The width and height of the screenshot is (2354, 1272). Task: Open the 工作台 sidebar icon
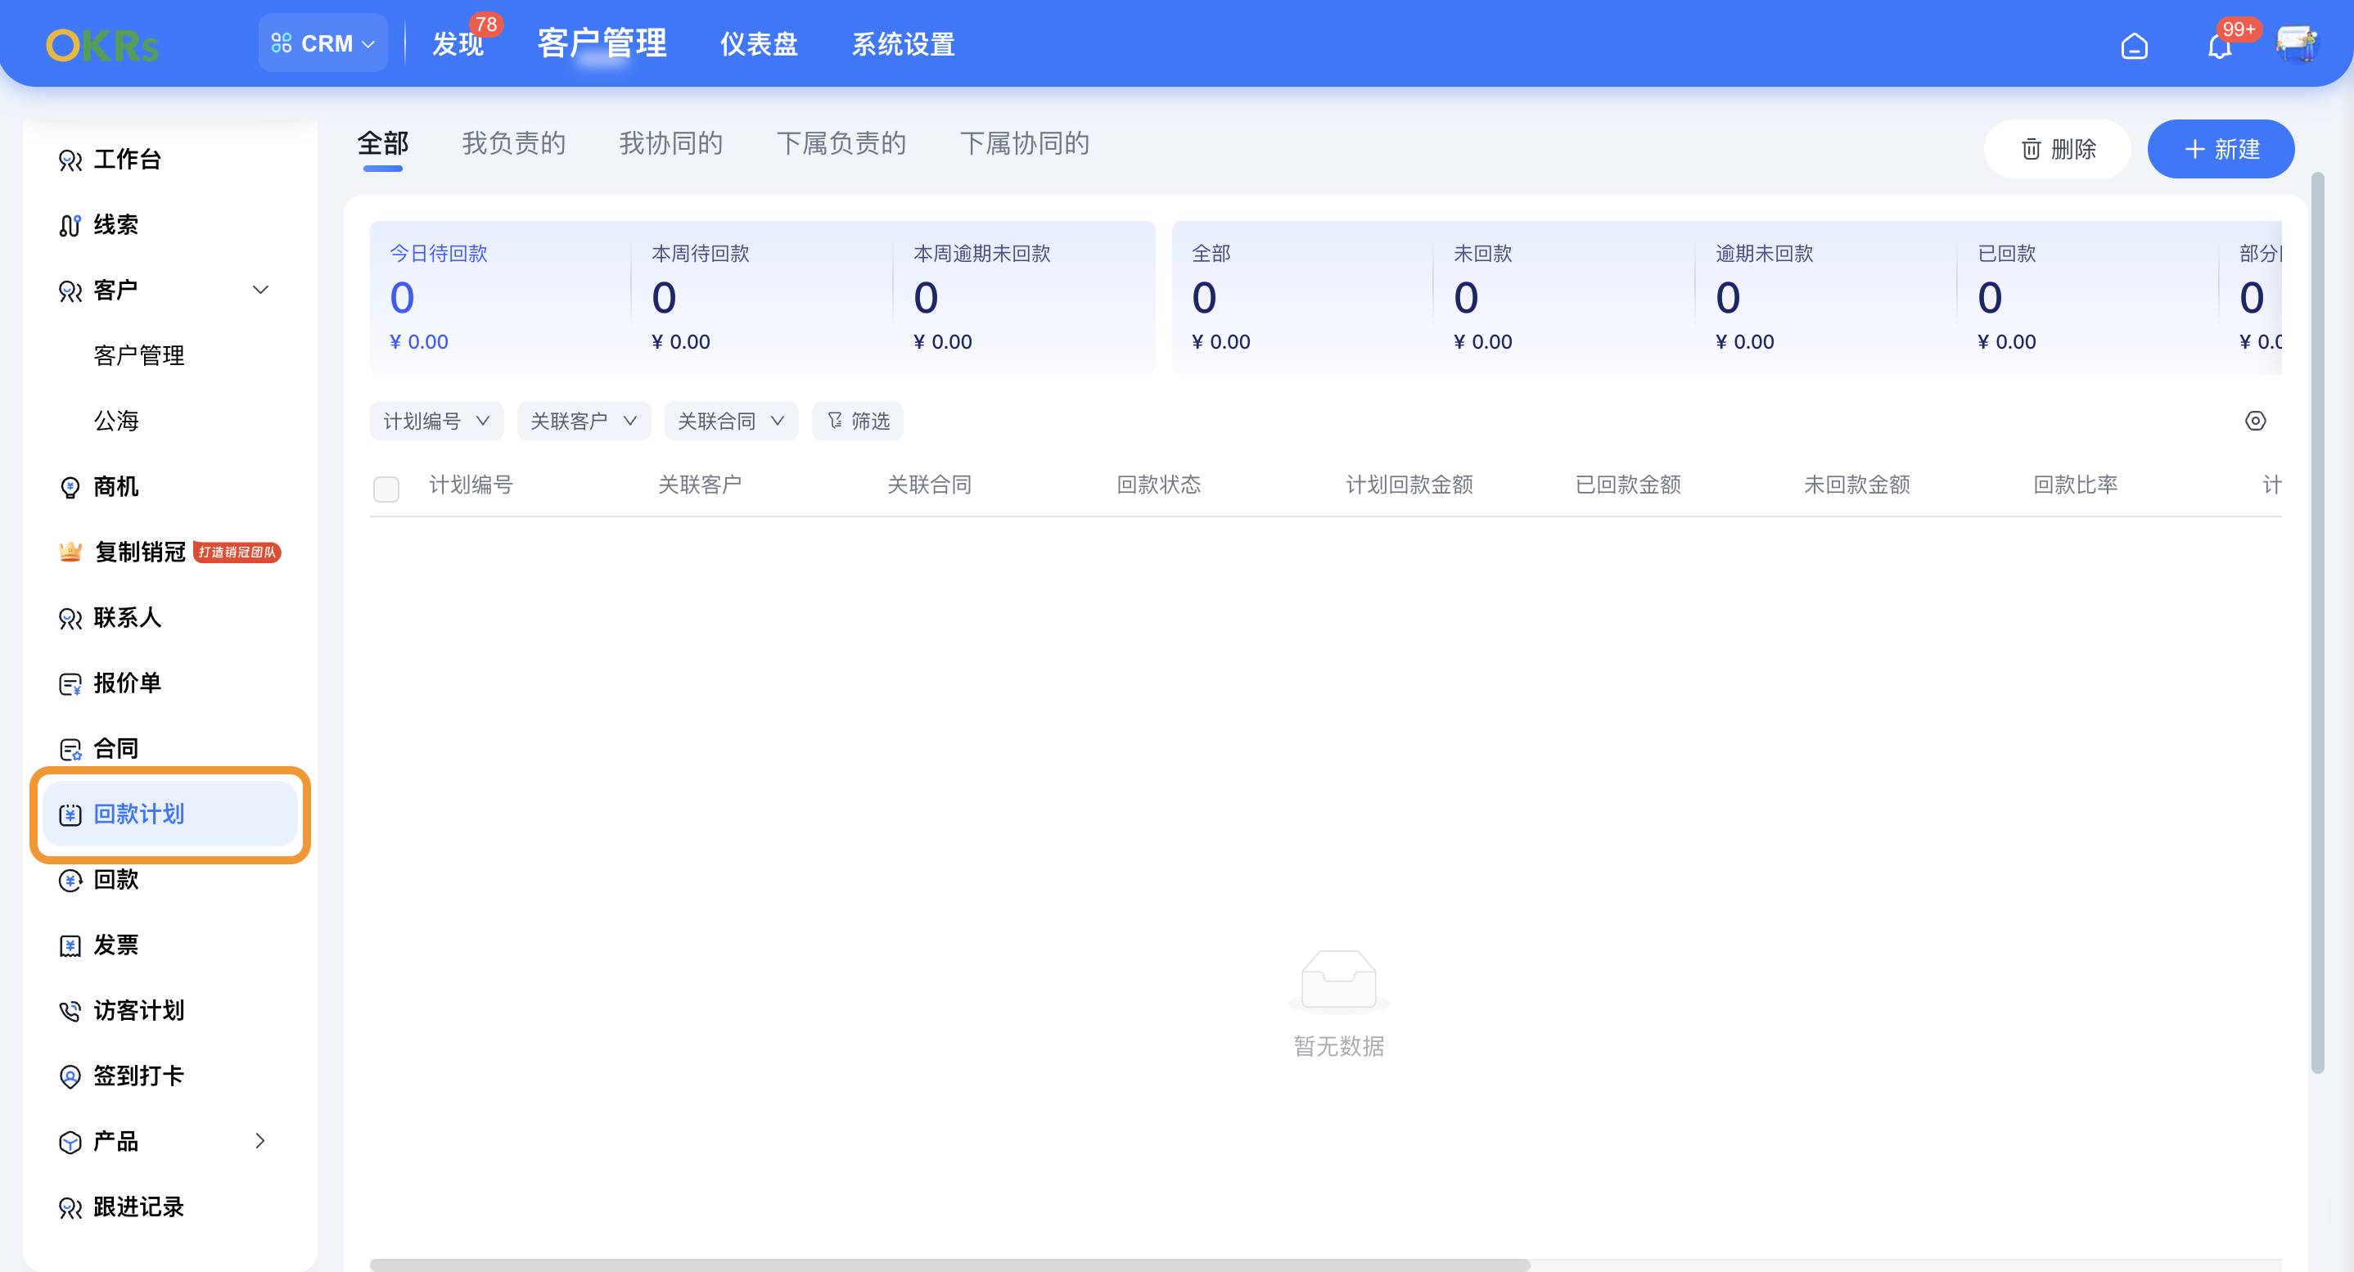[70, 159]
